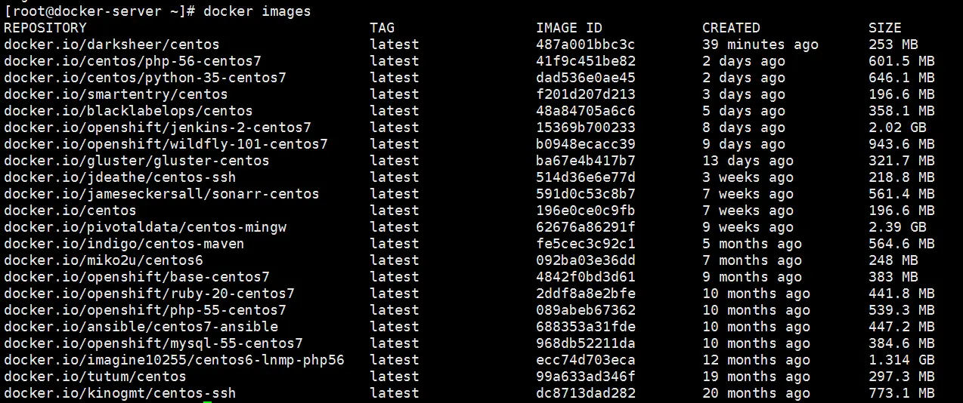Select the REPOSITORY column header

coord(45,28)
